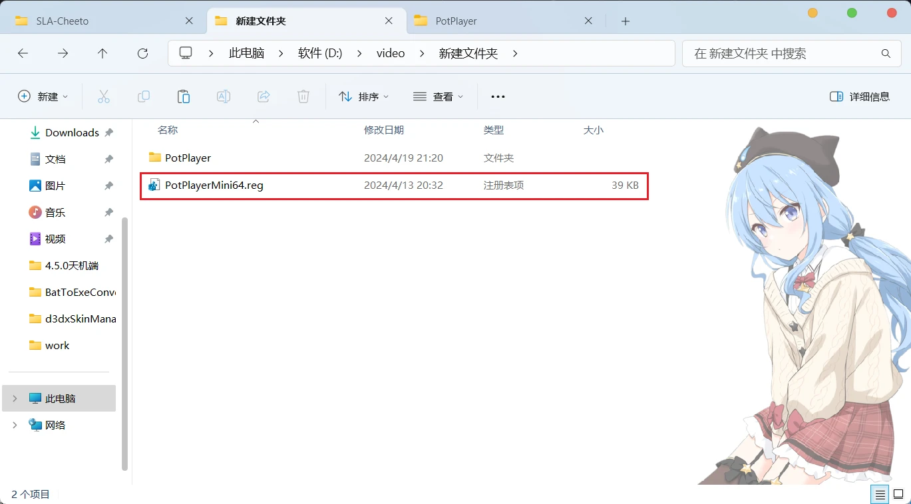Image resolution: width=911 pixels, height=504 pixels.
Task: Click chevron after 此电脑 in address bar
Action: (281, 53)
